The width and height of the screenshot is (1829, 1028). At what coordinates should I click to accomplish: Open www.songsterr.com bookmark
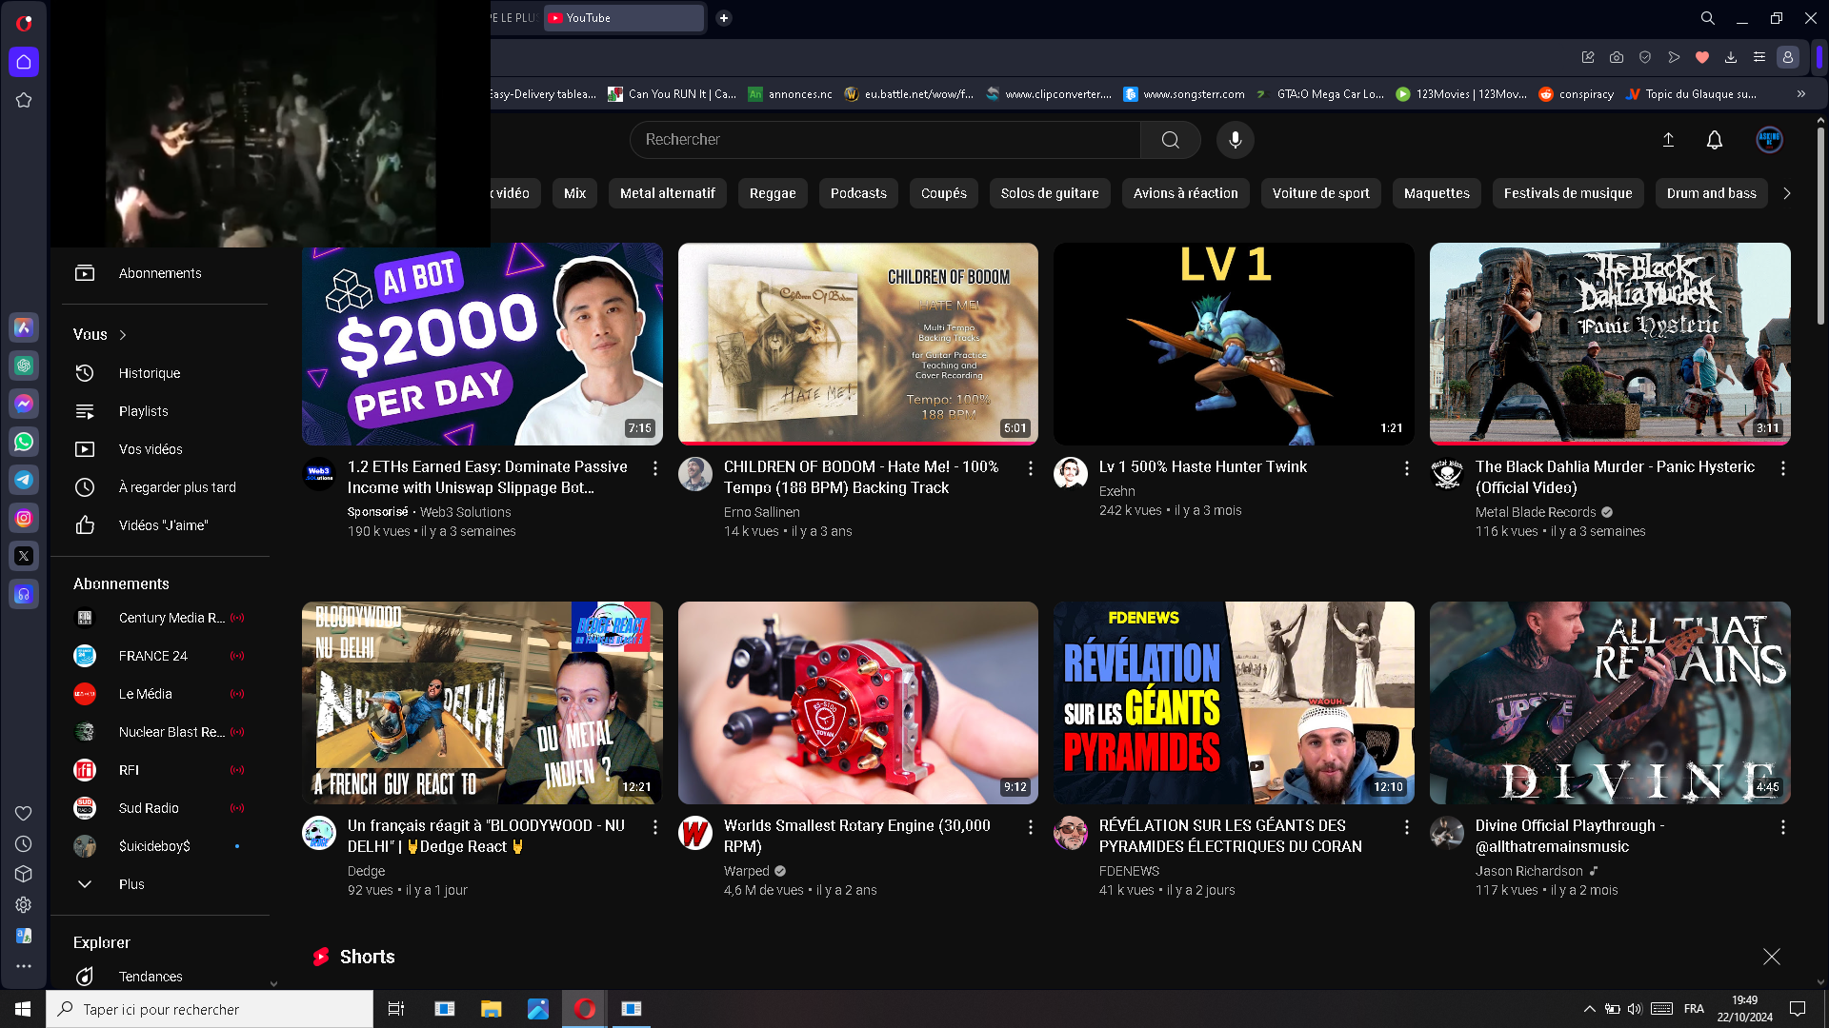(x=1184, y=94)
